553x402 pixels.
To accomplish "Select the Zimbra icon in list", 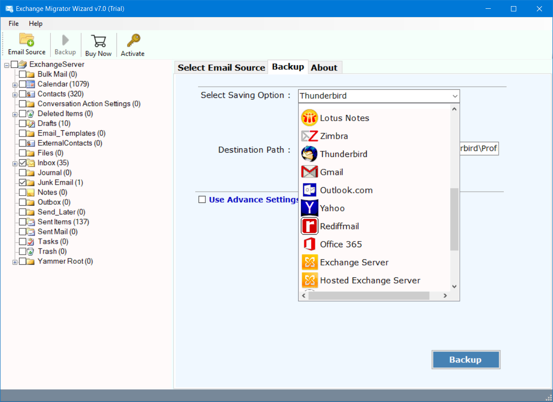I will [x=309, y=136].
